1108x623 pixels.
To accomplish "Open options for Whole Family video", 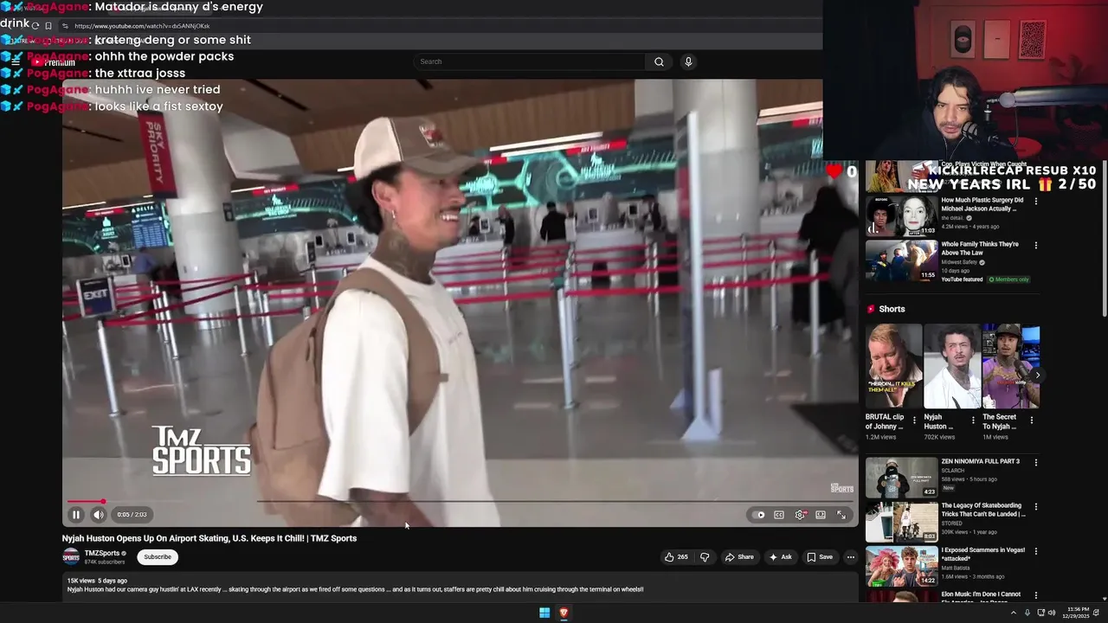I will tap(1035, 246).
